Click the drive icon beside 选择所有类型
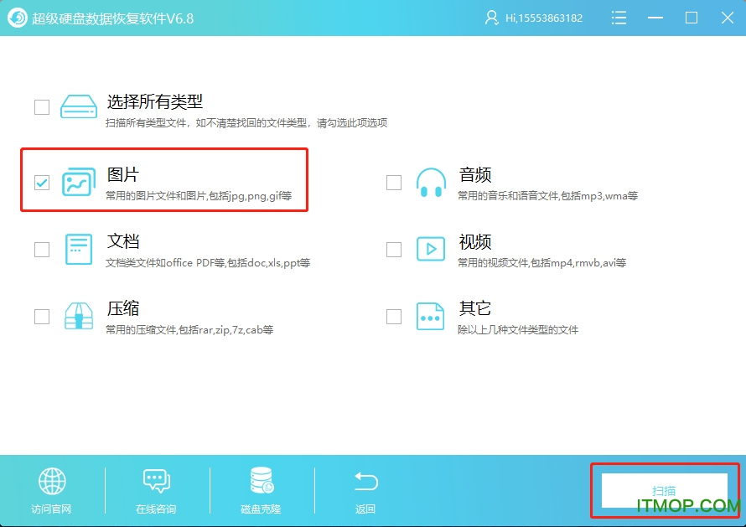Image resolution: width=746 pixels, height=527 pixels. click(79, 106)
